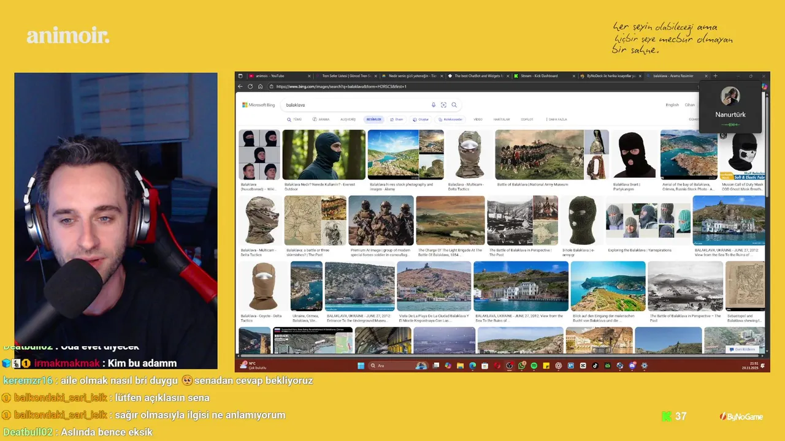The height and width of the screenshot is (441, 785).
Task: Open the browser home icon
Action: pos(260,86)
